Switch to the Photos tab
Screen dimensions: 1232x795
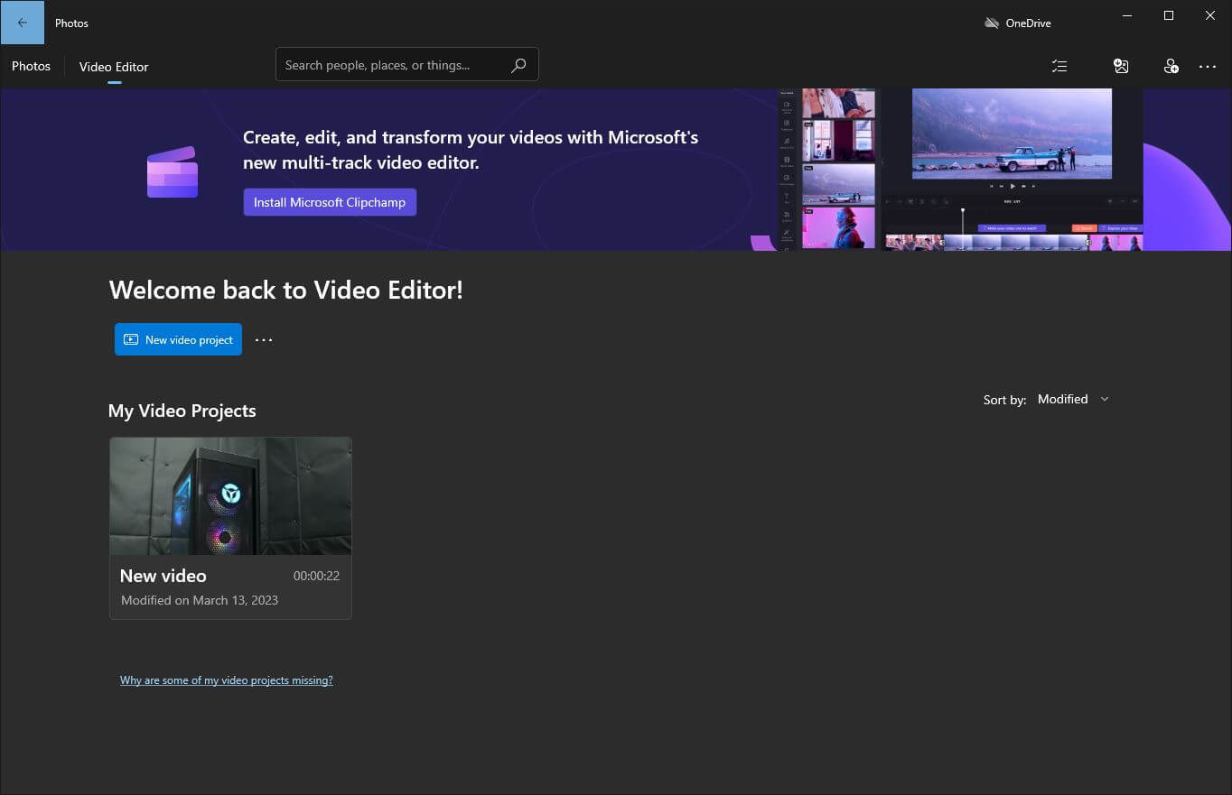[31, 66]
